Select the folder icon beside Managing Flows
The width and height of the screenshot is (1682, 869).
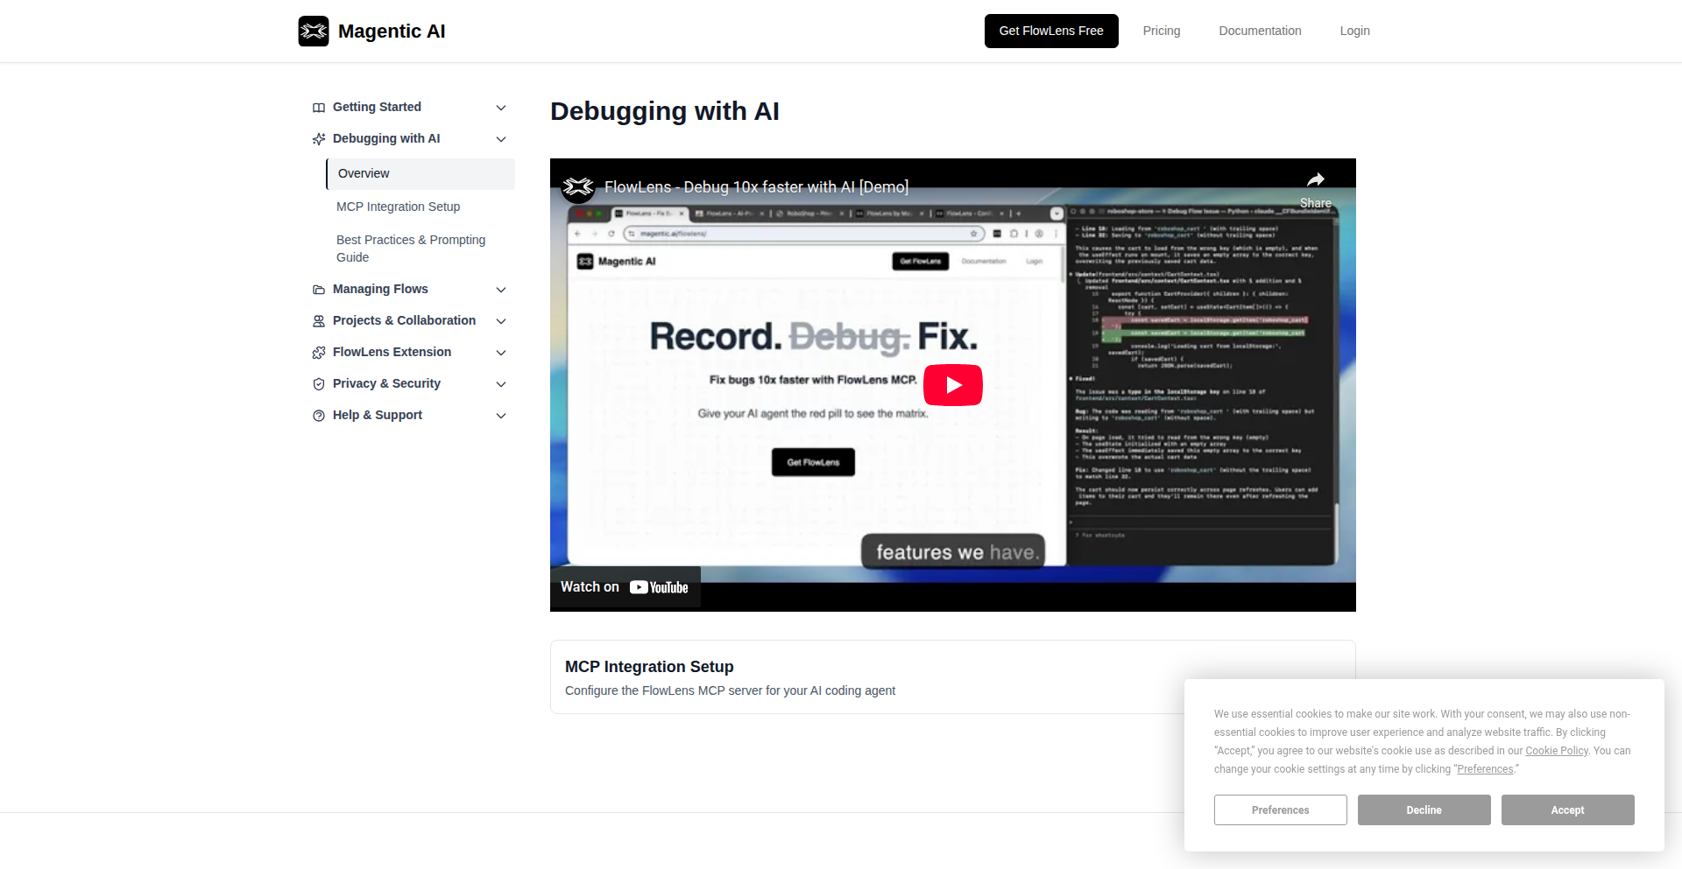click(319, 289)
